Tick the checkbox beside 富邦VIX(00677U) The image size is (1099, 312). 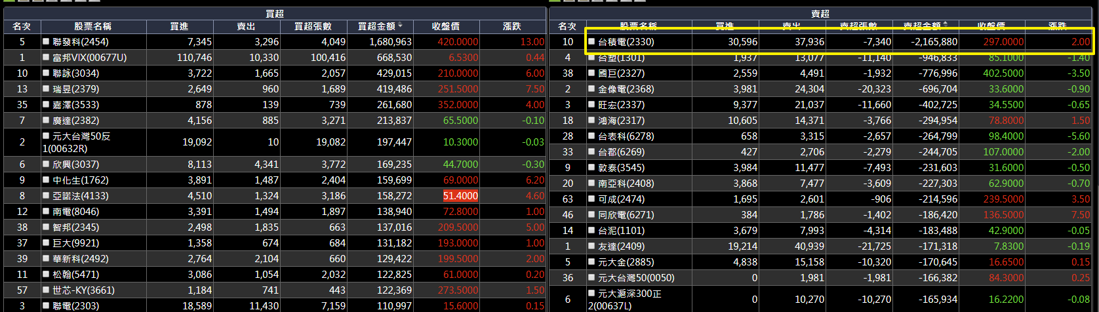pos(46,57)
